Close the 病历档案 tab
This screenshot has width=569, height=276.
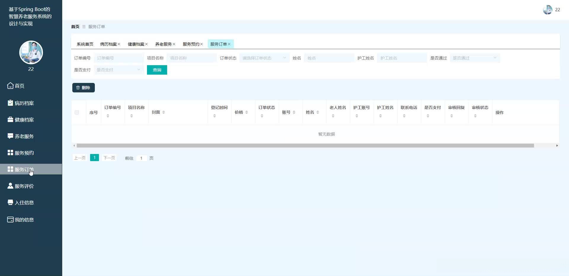tap(119, 44)
